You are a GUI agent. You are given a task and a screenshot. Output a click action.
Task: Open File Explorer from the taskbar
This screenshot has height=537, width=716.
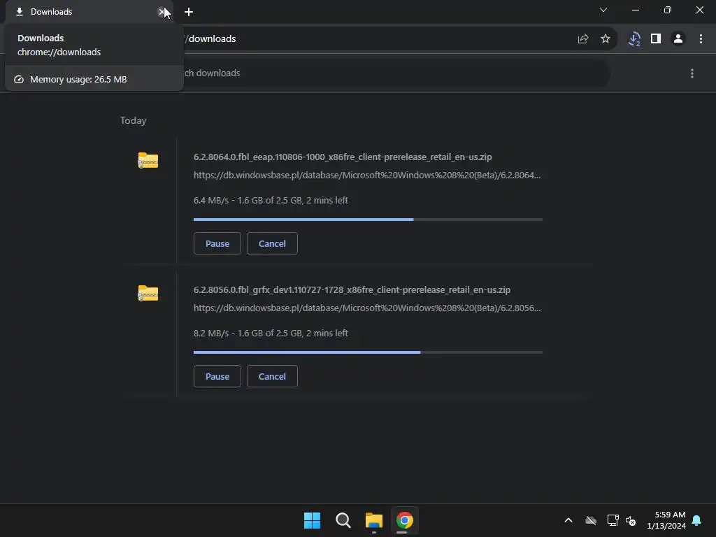[x=374, y=520]
